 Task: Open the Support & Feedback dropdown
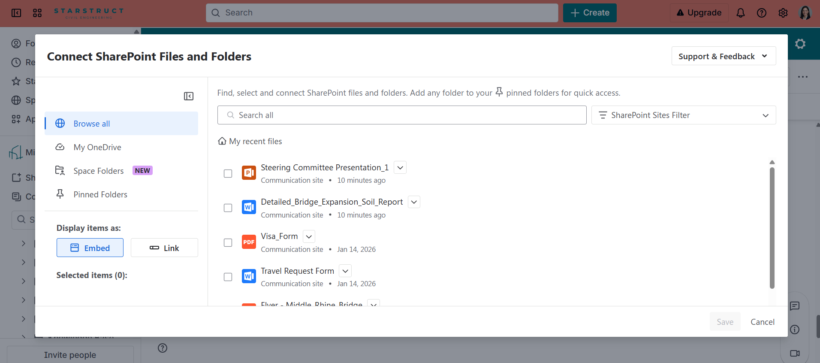pos(724,56)
